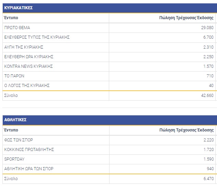Select ΕΛΕΥΘΕΡΟΣ ΤΥΠΟΣ ΤΗΣ ΚΥΡΙΑΚΗΣ entry
The image size is (217, 189).
tap(37, 37)
